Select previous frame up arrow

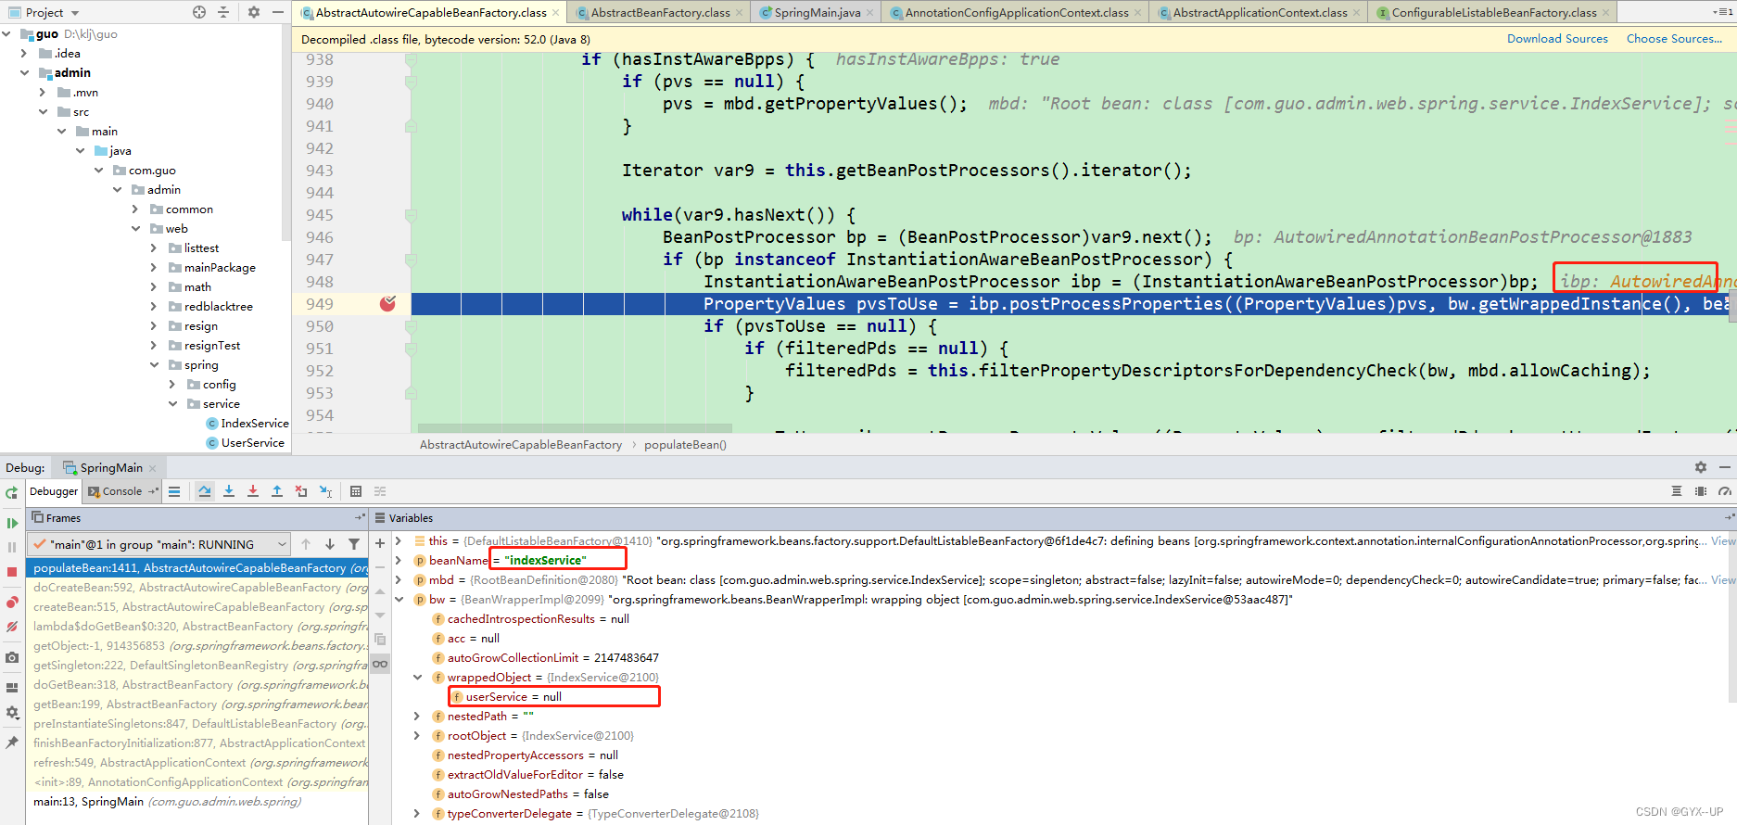click(306, 544)
